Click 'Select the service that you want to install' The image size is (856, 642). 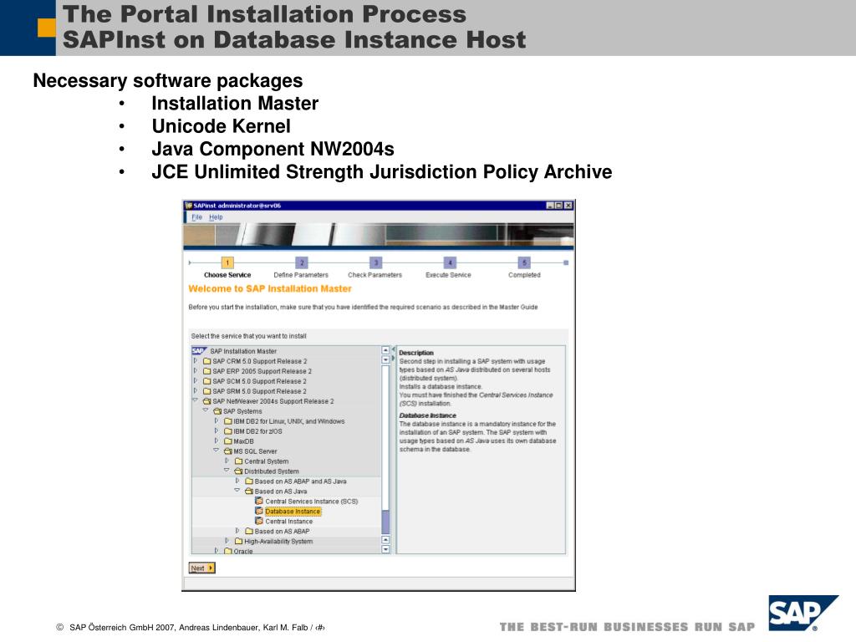point(248,336)
